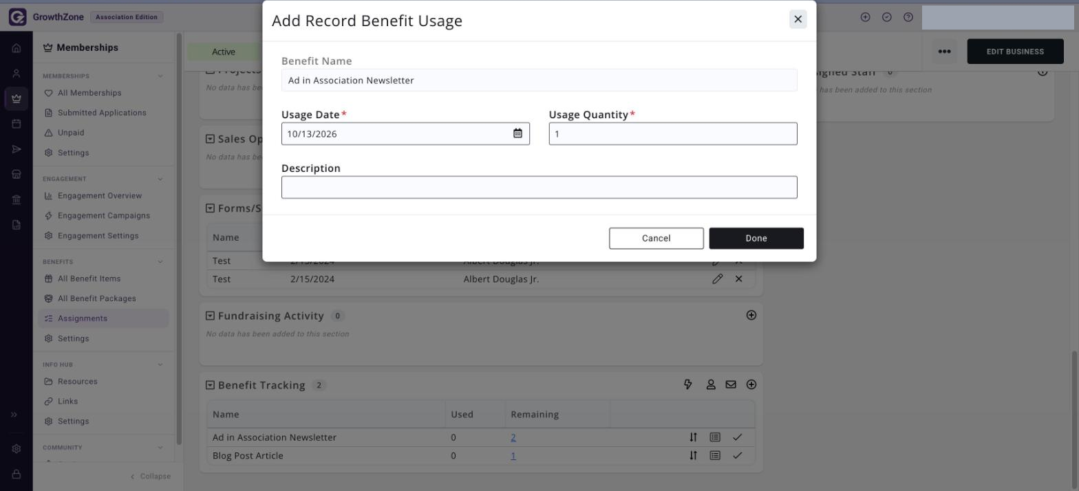Open the Events calendar icon in left rail

pos(17,124)
